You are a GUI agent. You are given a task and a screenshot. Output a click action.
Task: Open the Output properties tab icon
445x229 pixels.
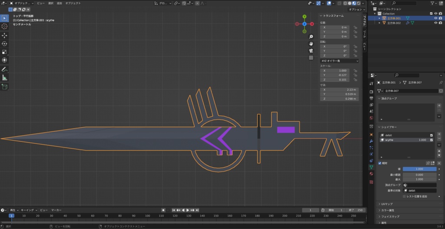[371, 98]
